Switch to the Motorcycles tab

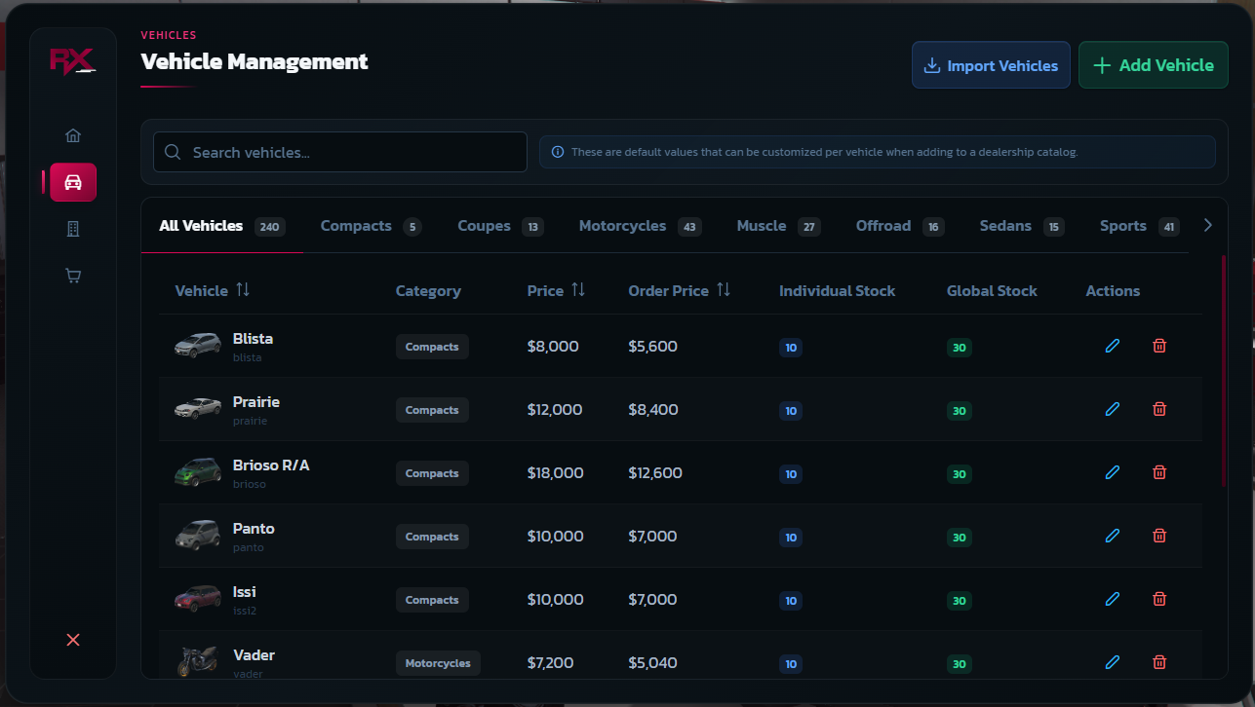click(622, 225)
